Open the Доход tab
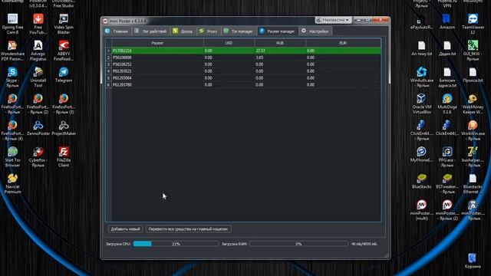491x276 pixels. coord(183,31)
